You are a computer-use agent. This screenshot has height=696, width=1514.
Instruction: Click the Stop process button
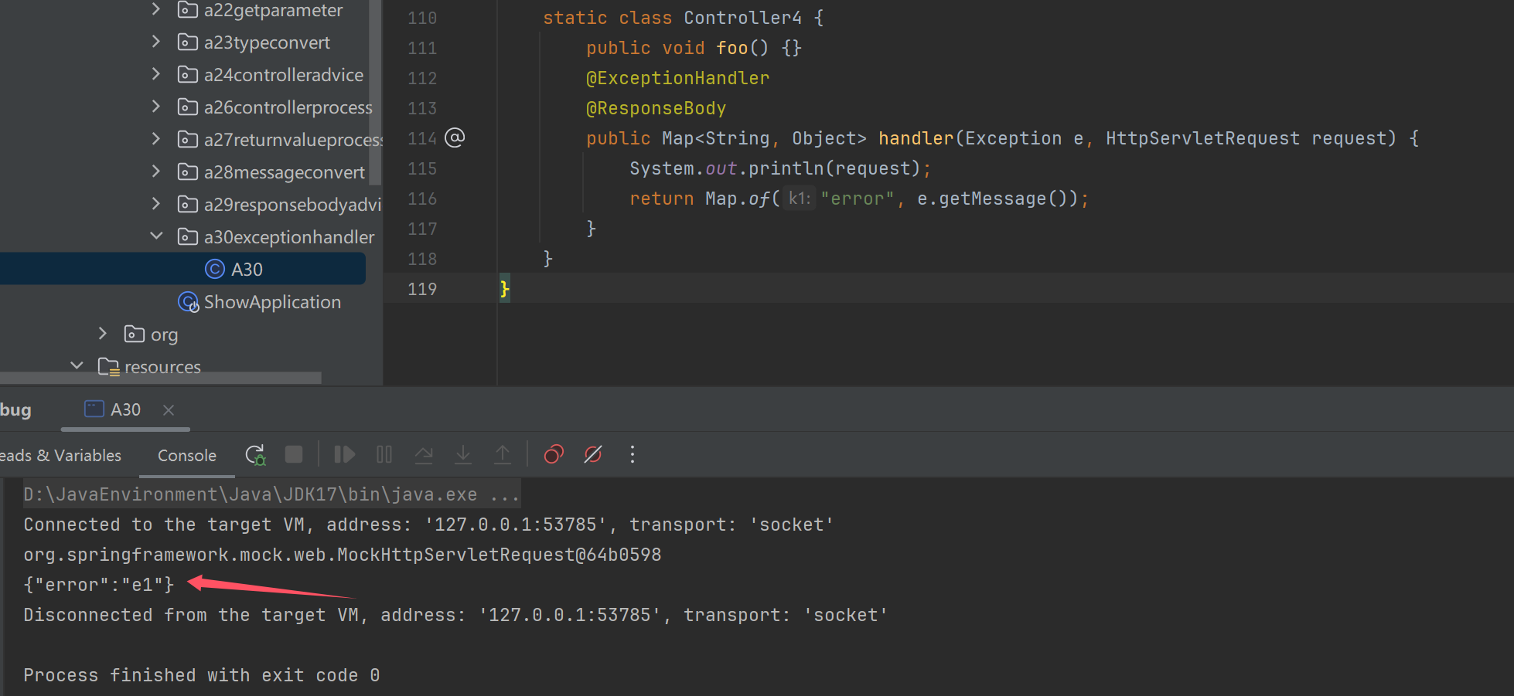click(294, 454)
